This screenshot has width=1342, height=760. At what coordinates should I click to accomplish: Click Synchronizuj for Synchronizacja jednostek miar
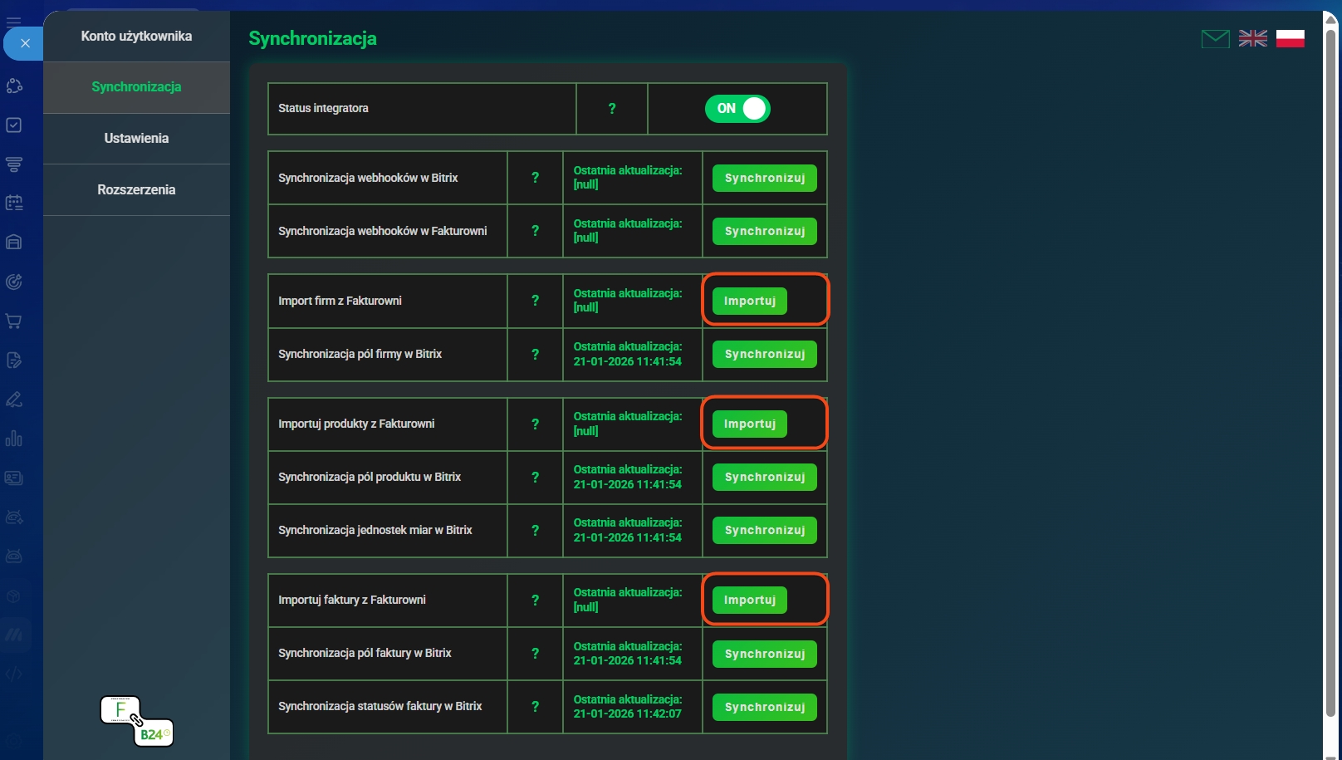point(765,530)
